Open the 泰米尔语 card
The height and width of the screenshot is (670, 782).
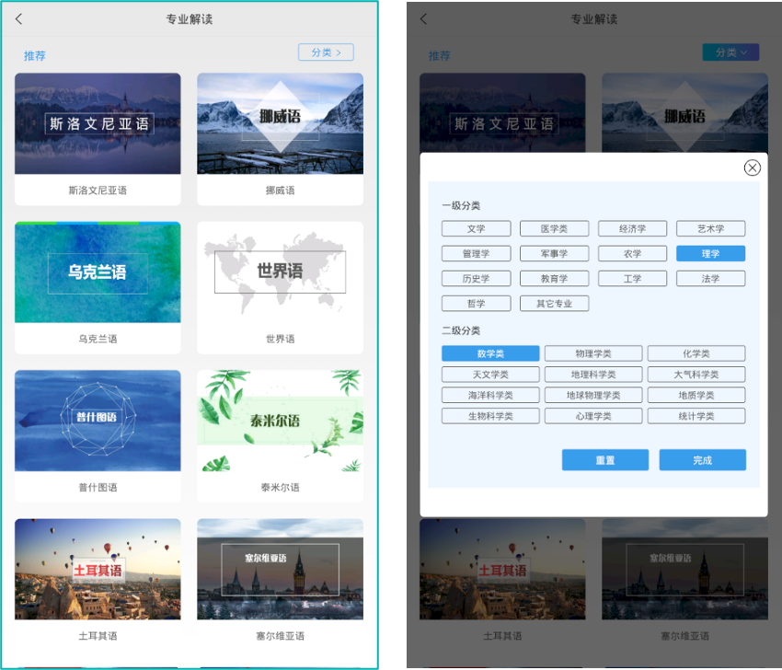coord(281,436)
